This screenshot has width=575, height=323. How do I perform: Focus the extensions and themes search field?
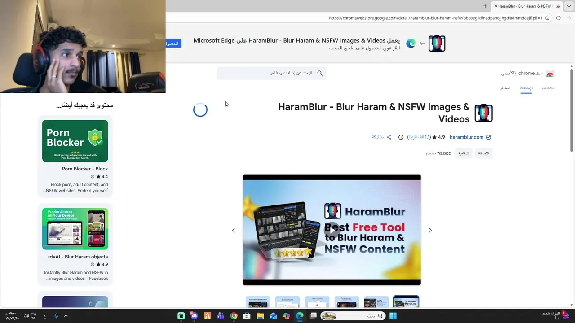click(x=272, y=73)
